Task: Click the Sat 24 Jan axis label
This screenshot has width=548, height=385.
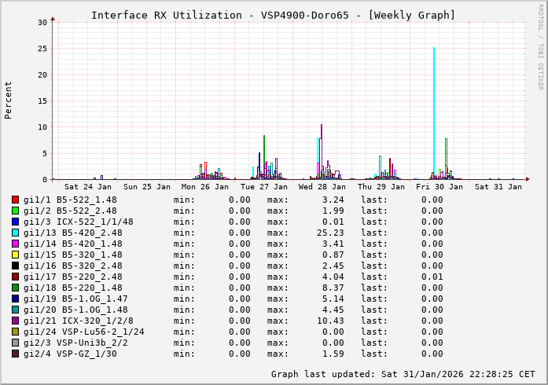Action: (x=88, y=187)
